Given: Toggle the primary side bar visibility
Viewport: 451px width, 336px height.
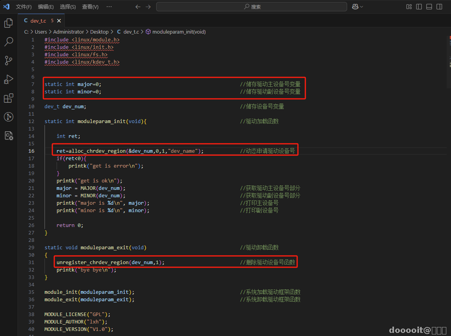Looking at the screenshot, I should (x=419, y=7).
